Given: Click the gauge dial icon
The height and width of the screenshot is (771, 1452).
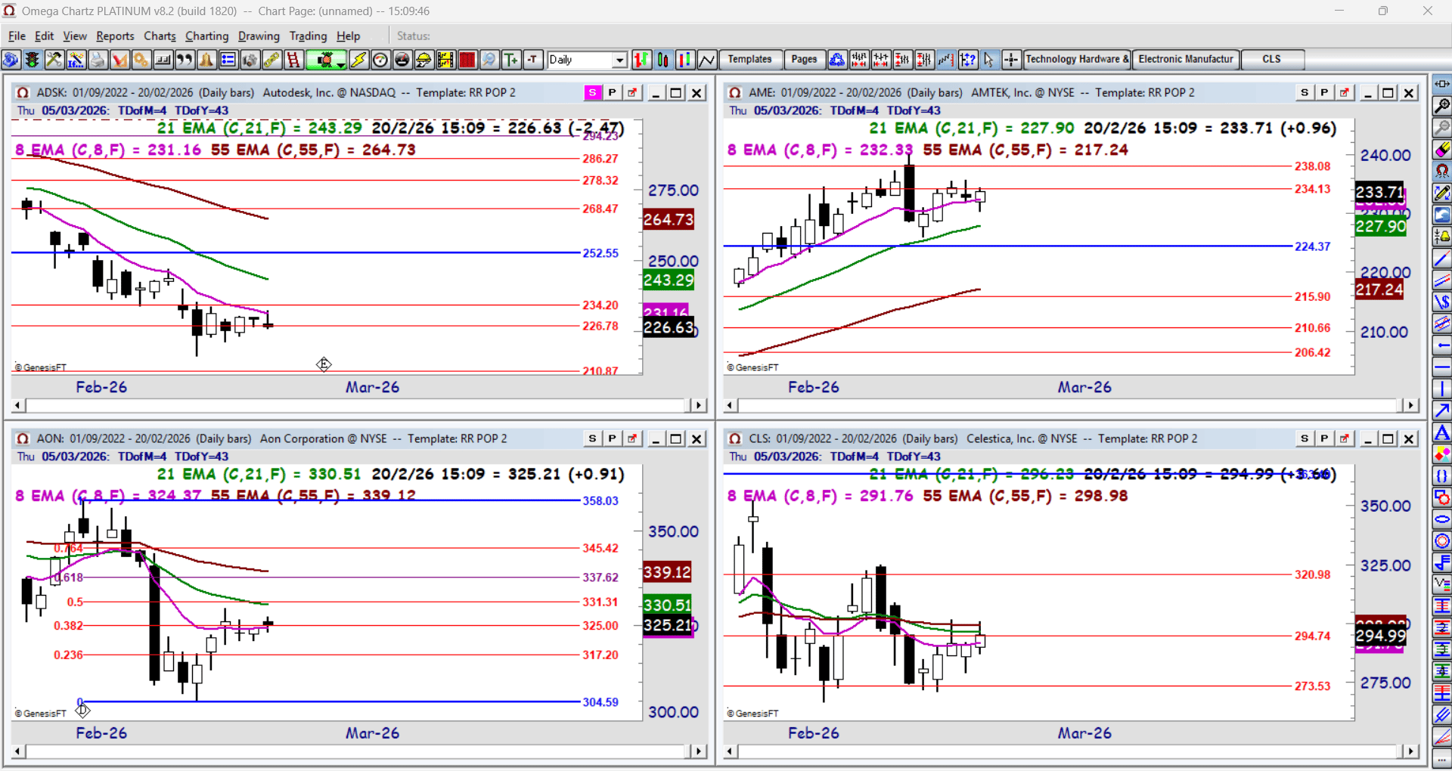Looking at the screenshot, I should [380, 60].
